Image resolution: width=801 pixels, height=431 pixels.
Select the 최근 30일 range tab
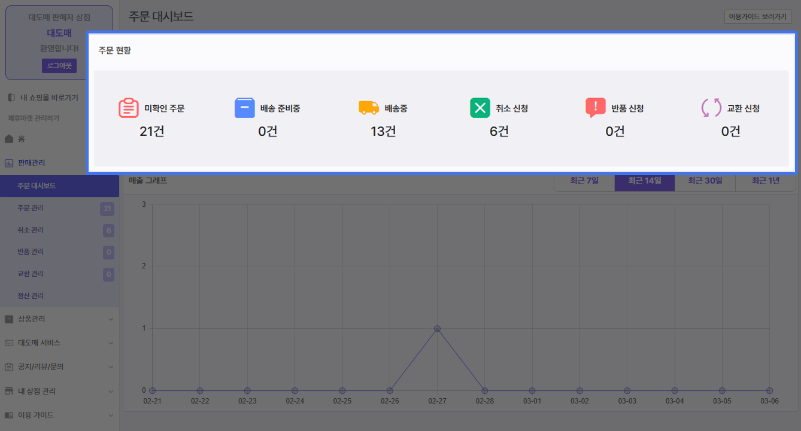click(705, 181)
